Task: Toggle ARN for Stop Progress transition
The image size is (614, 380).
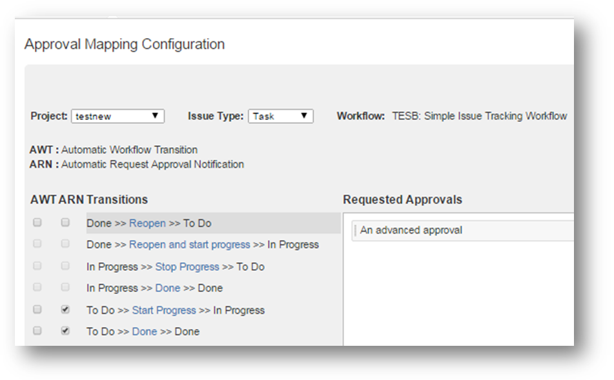Action: [x=65, y=266]
